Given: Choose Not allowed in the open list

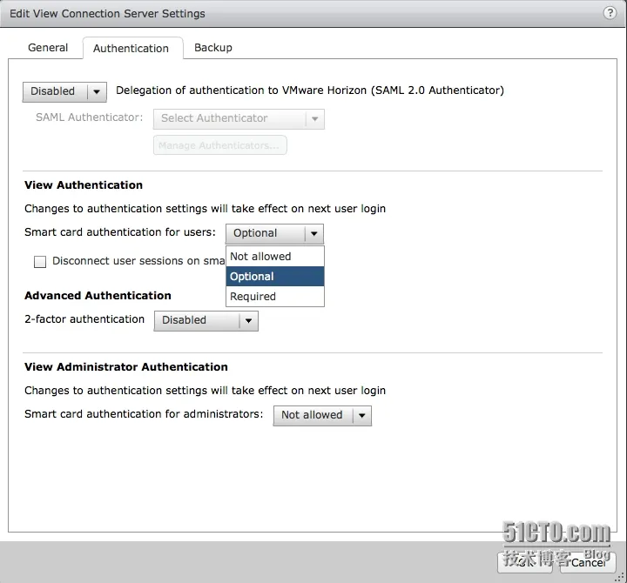Looking at the screenshot, I should click(275, 257).
